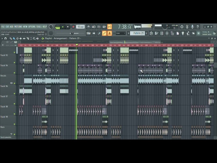Click the tempo field showing 93.000
This screenshot has height=163, width=217.
click(80, 27)
